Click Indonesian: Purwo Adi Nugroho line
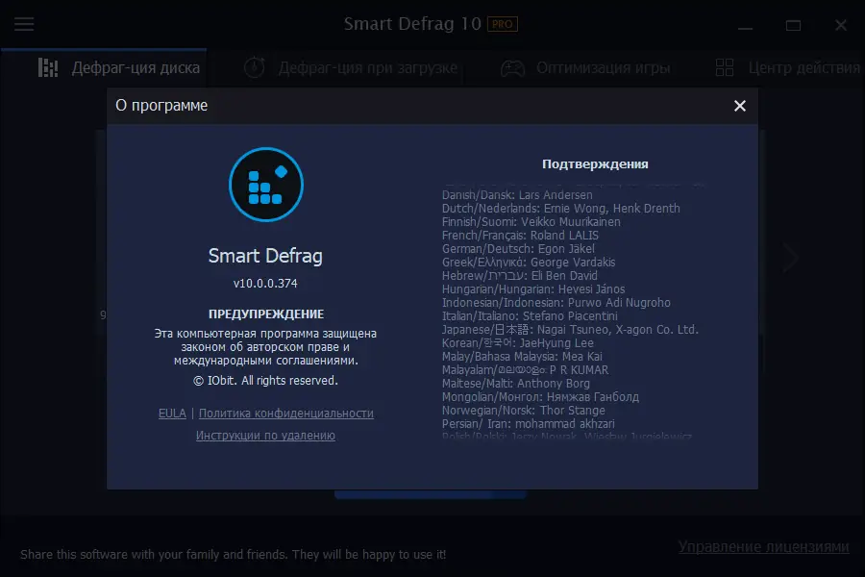This screenshot has height=577, width=865. (x=556, y=303)
